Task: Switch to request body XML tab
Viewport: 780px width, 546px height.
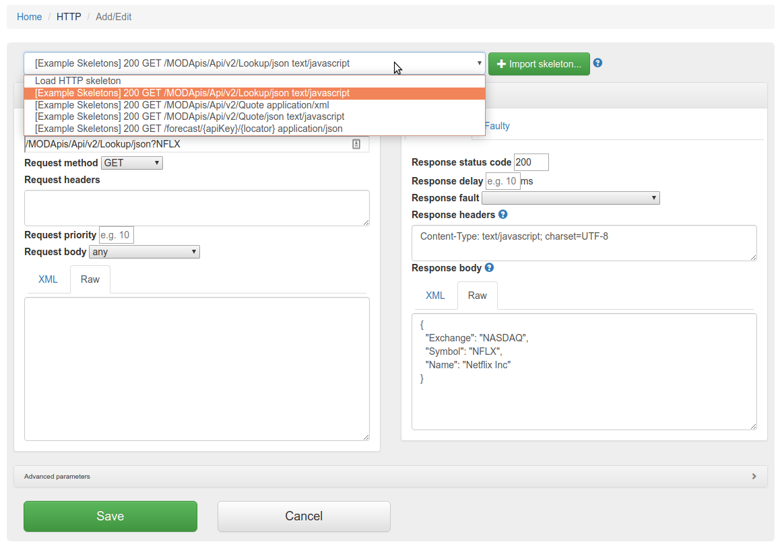Action: pyautogui.click(x=48, y=279)
